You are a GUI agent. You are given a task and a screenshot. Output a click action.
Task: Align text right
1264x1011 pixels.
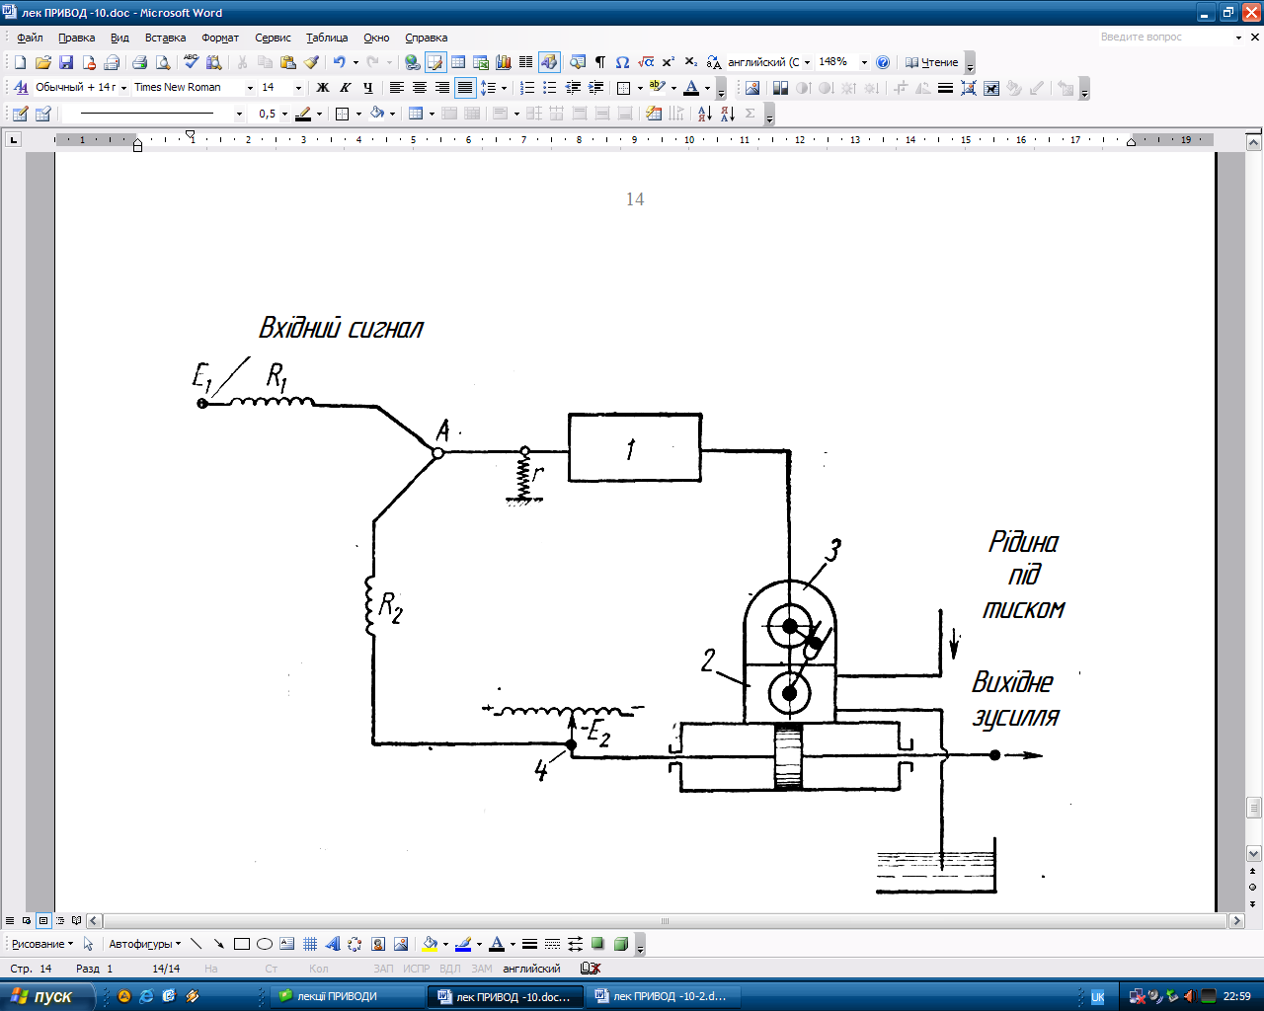pos(441,88)
